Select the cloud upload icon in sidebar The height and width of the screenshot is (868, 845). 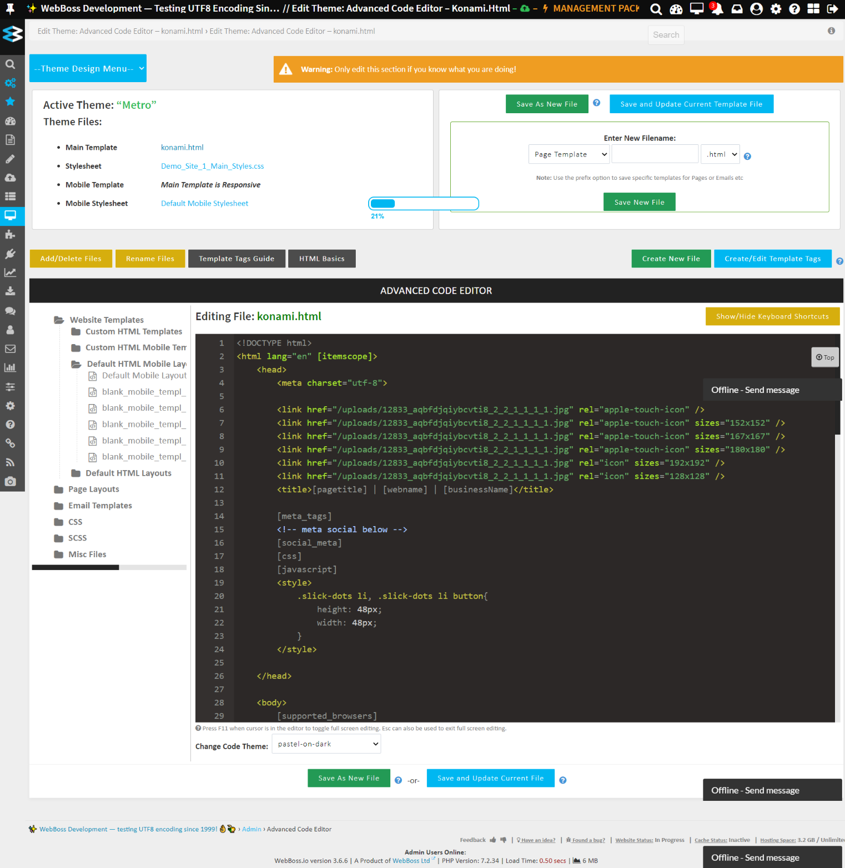[x=10, y=178]
